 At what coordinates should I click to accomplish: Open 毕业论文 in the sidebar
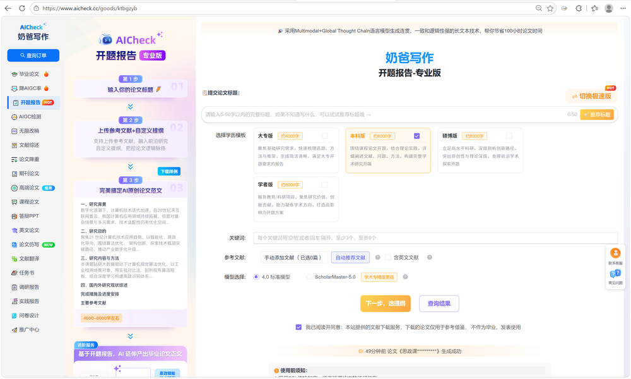pyautogui.click(x=30, y=74)
